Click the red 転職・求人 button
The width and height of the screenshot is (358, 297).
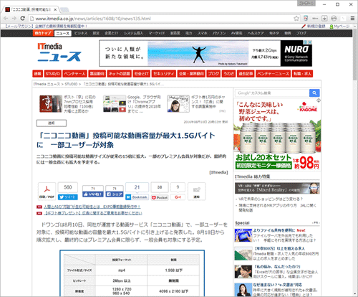tap(302, 74)
